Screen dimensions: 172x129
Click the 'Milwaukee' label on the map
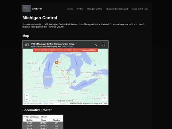(x=48, y=77)
